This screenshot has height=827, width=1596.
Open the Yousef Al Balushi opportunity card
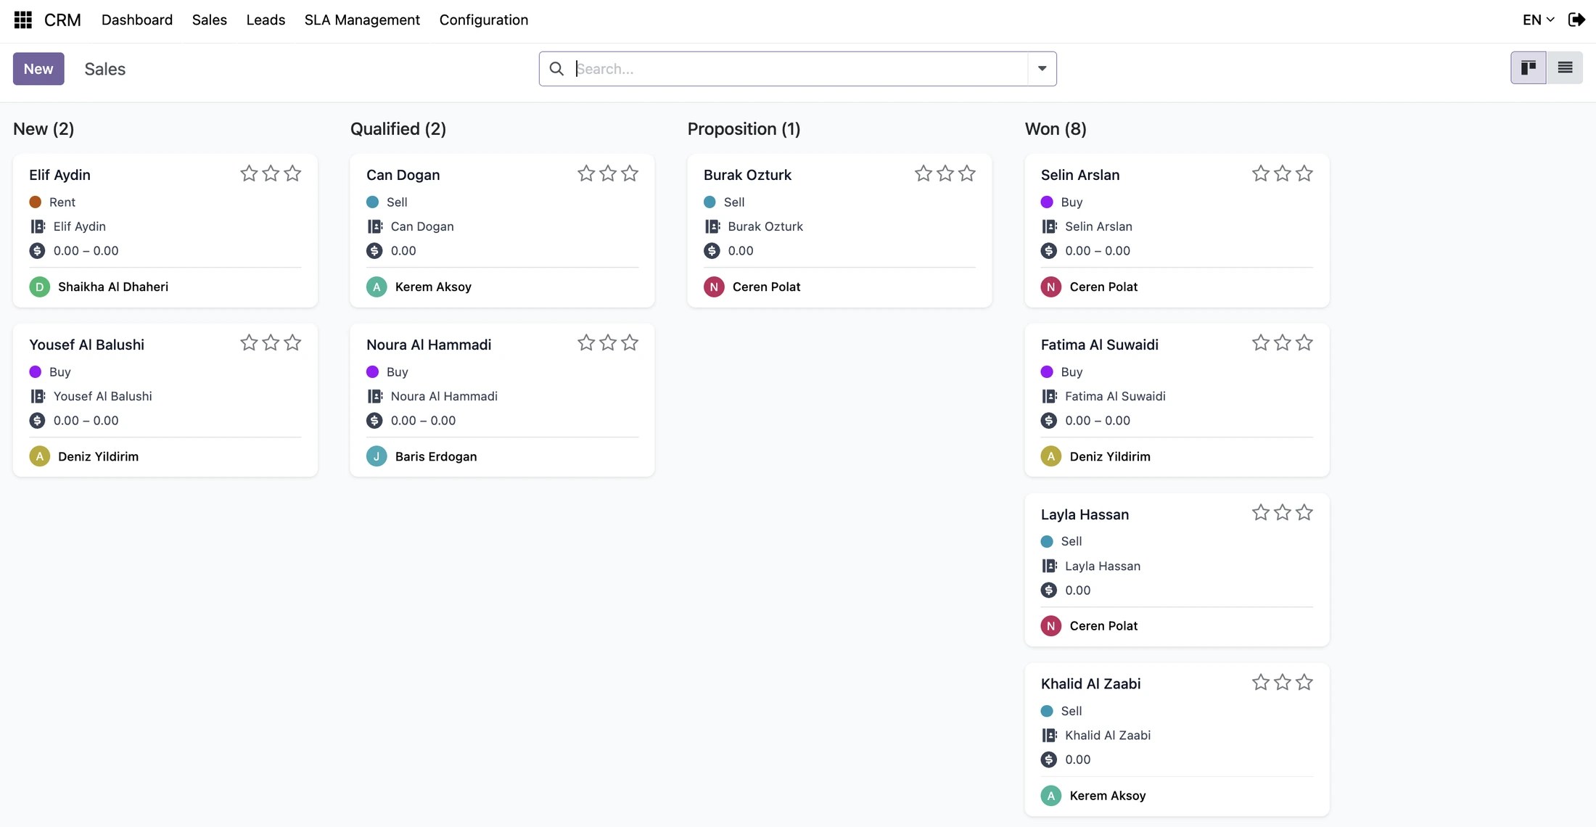165,400
